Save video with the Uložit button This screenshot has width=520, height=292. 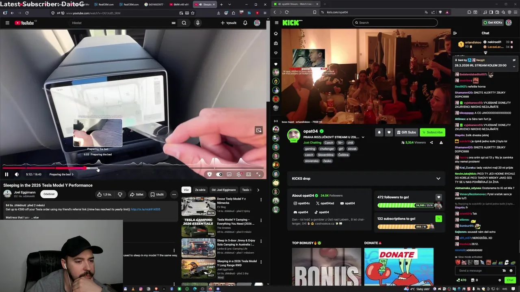click(157, 194)
